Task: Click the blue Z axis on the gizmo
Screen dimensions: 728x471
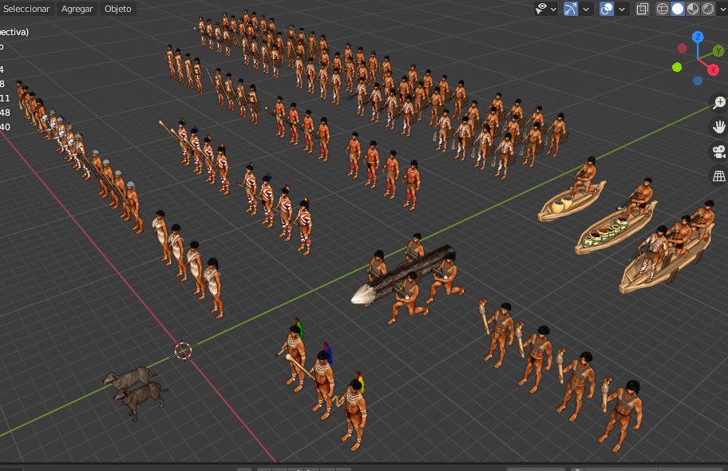Action: [x=698, y=38]
